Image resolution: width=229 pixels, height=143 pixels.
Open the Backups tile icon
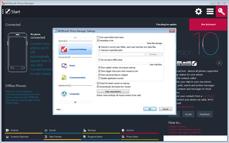(x=85, y=130)
